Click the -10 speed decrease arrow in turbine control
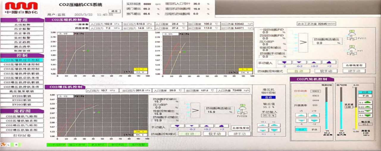 314,120
